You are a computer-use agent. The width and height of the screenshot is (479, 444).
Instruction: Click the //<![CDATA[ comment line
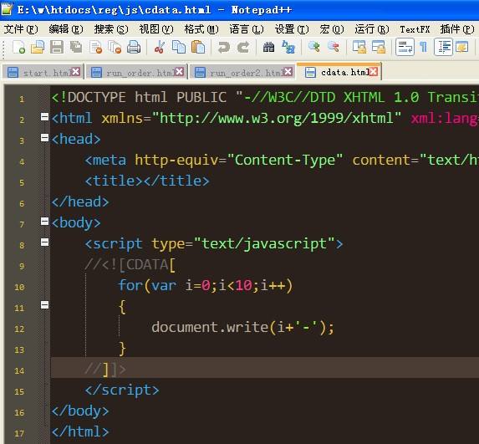point(130,264)
